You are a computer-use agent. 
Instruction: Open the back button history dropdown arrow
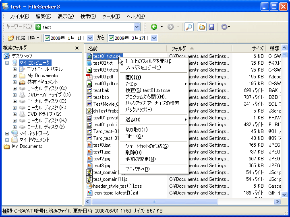(162, 27)
